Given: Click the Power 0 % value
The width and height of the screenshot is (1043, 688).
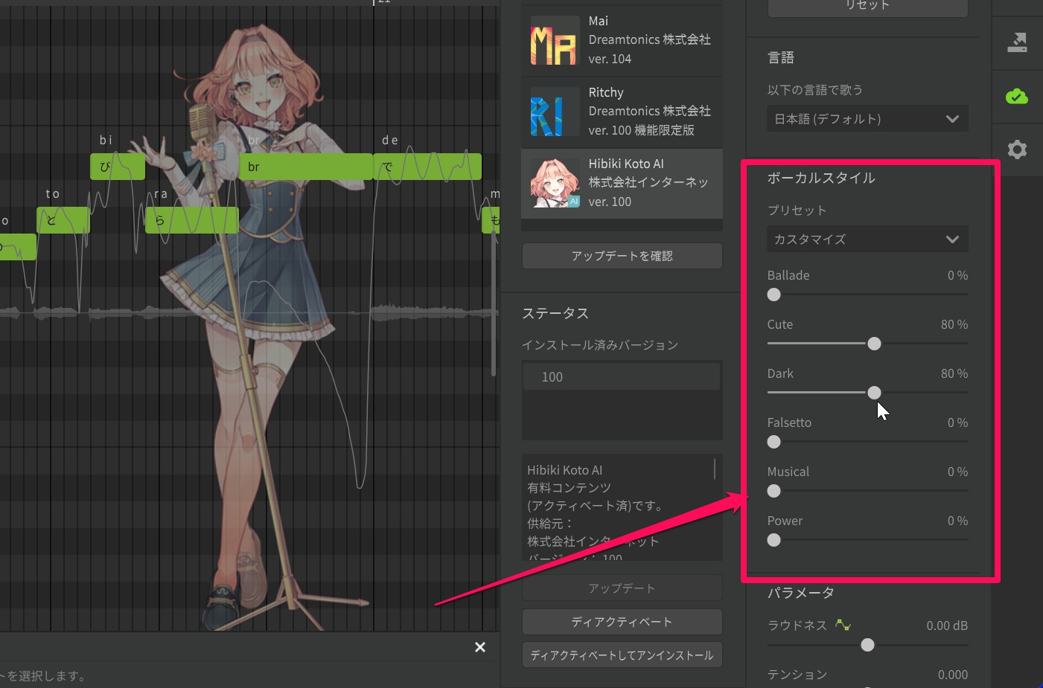Looking at the screenshot, I should point(957,521).
